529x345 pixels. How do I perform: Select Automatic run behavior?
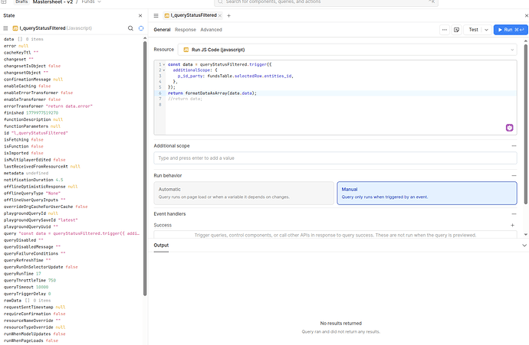(244, 194)
